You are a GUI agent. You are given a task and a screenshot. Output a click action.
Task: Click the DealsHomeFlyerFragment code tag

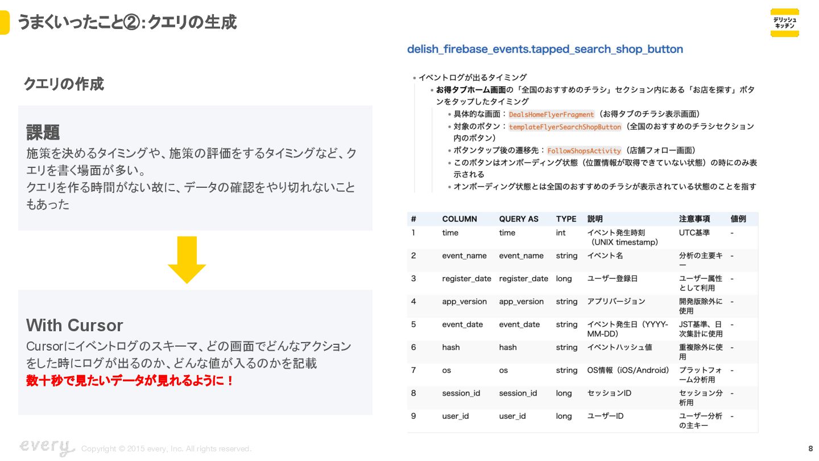(551, 114)
